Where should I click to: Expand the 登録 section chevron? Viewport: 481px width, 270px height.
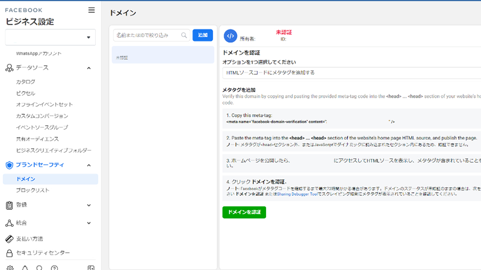coord(89,205)
